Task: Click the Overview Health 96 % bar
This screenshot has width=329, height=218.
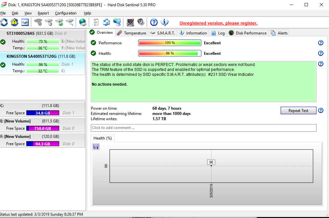Action: click(x=170, y=53)
